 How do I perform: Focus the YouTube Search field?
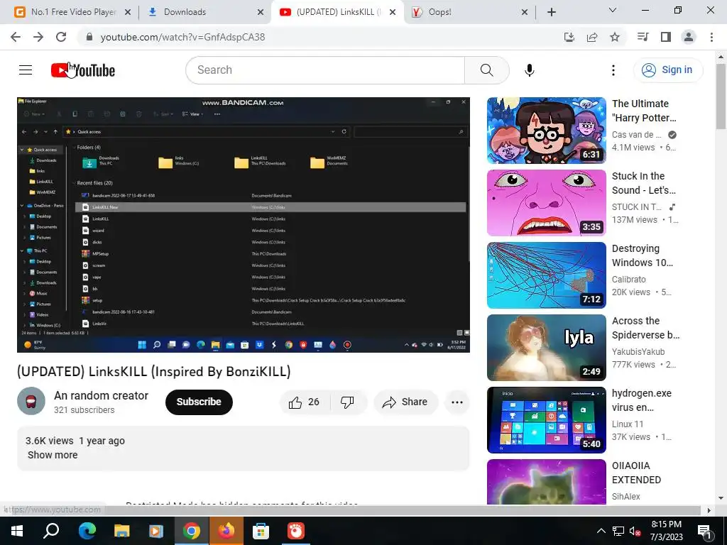[x=325, y=70]
